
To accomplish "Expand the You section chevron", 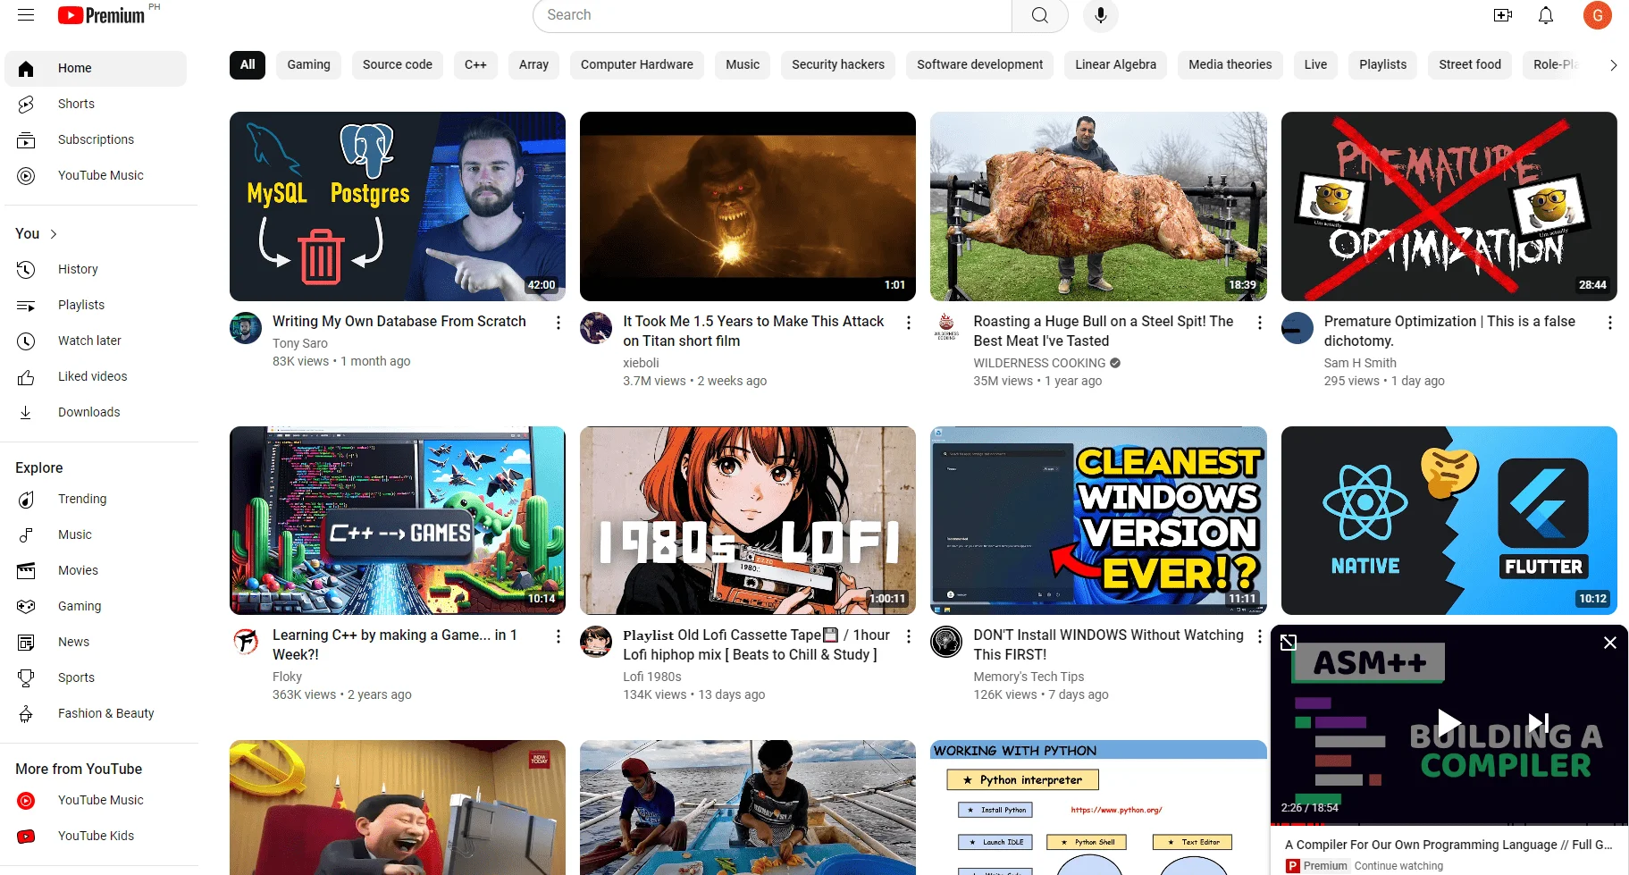I will pyautogui.click(x=54, y=234).
